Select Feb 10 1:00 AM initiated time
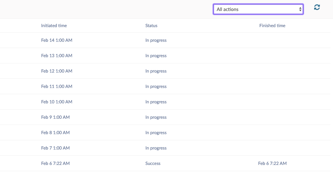 [x=57, y=102]
